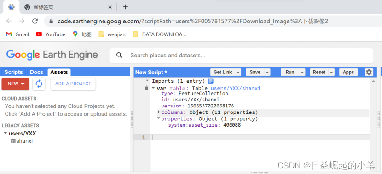Open the DATA DOWNLOA... bookmark folder
Image resolution: width=382 pixels, height=174 pixels.
click(160, 34)
